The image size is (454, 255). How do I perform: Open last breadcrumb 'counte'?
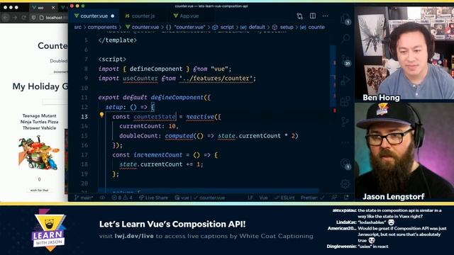coord(312,27)
